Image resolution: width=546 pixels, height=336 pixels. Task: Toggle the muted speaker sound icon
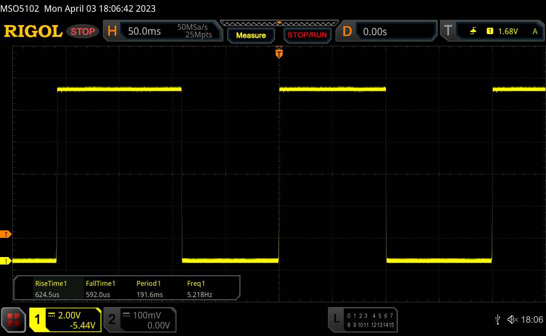(x=512, y=319)
